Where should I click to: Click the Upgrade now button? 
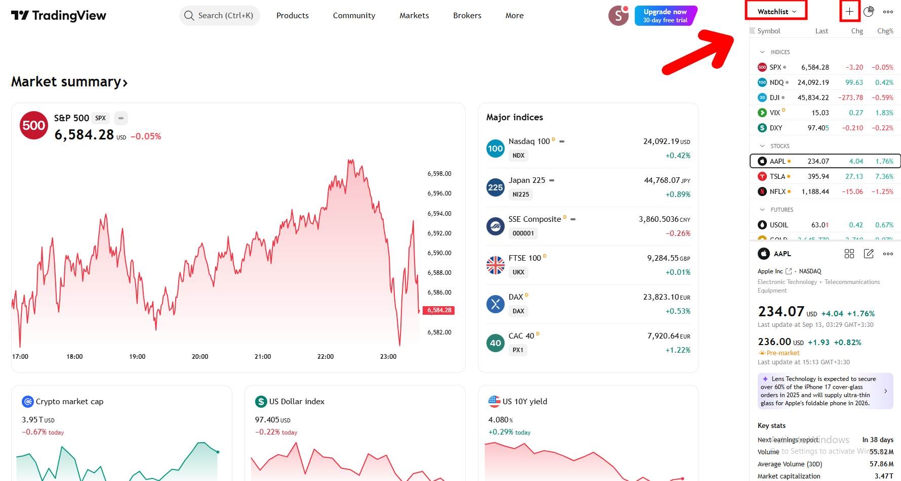665,16
